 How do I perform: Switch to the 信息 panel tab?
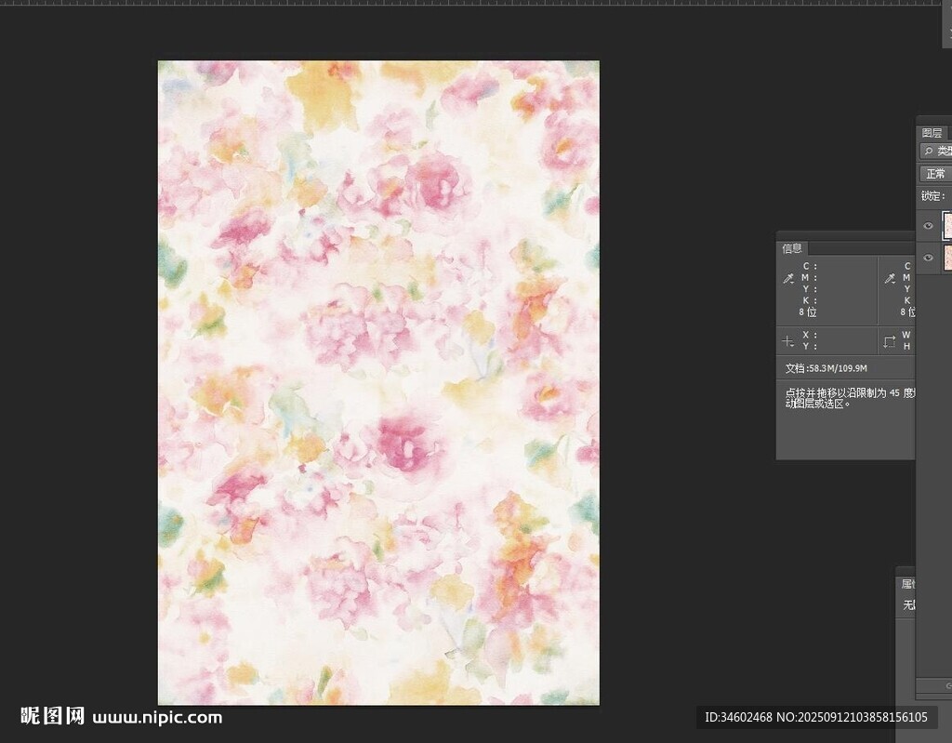[792, 248]
